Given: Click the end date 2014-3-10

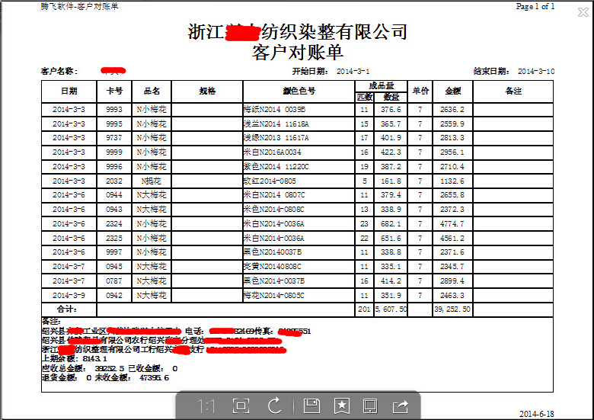Looking at the screenshot, I should (x=536, y=71).
